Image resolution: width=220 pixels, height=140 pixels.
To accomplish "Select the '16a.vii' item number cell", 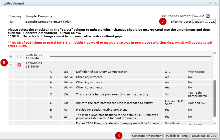I will (69, 77).
